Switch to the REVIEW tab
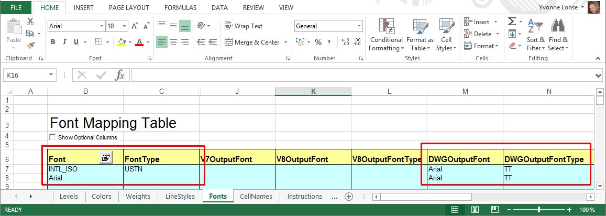This screenshot has height=216, width=606. pos(254,7)
